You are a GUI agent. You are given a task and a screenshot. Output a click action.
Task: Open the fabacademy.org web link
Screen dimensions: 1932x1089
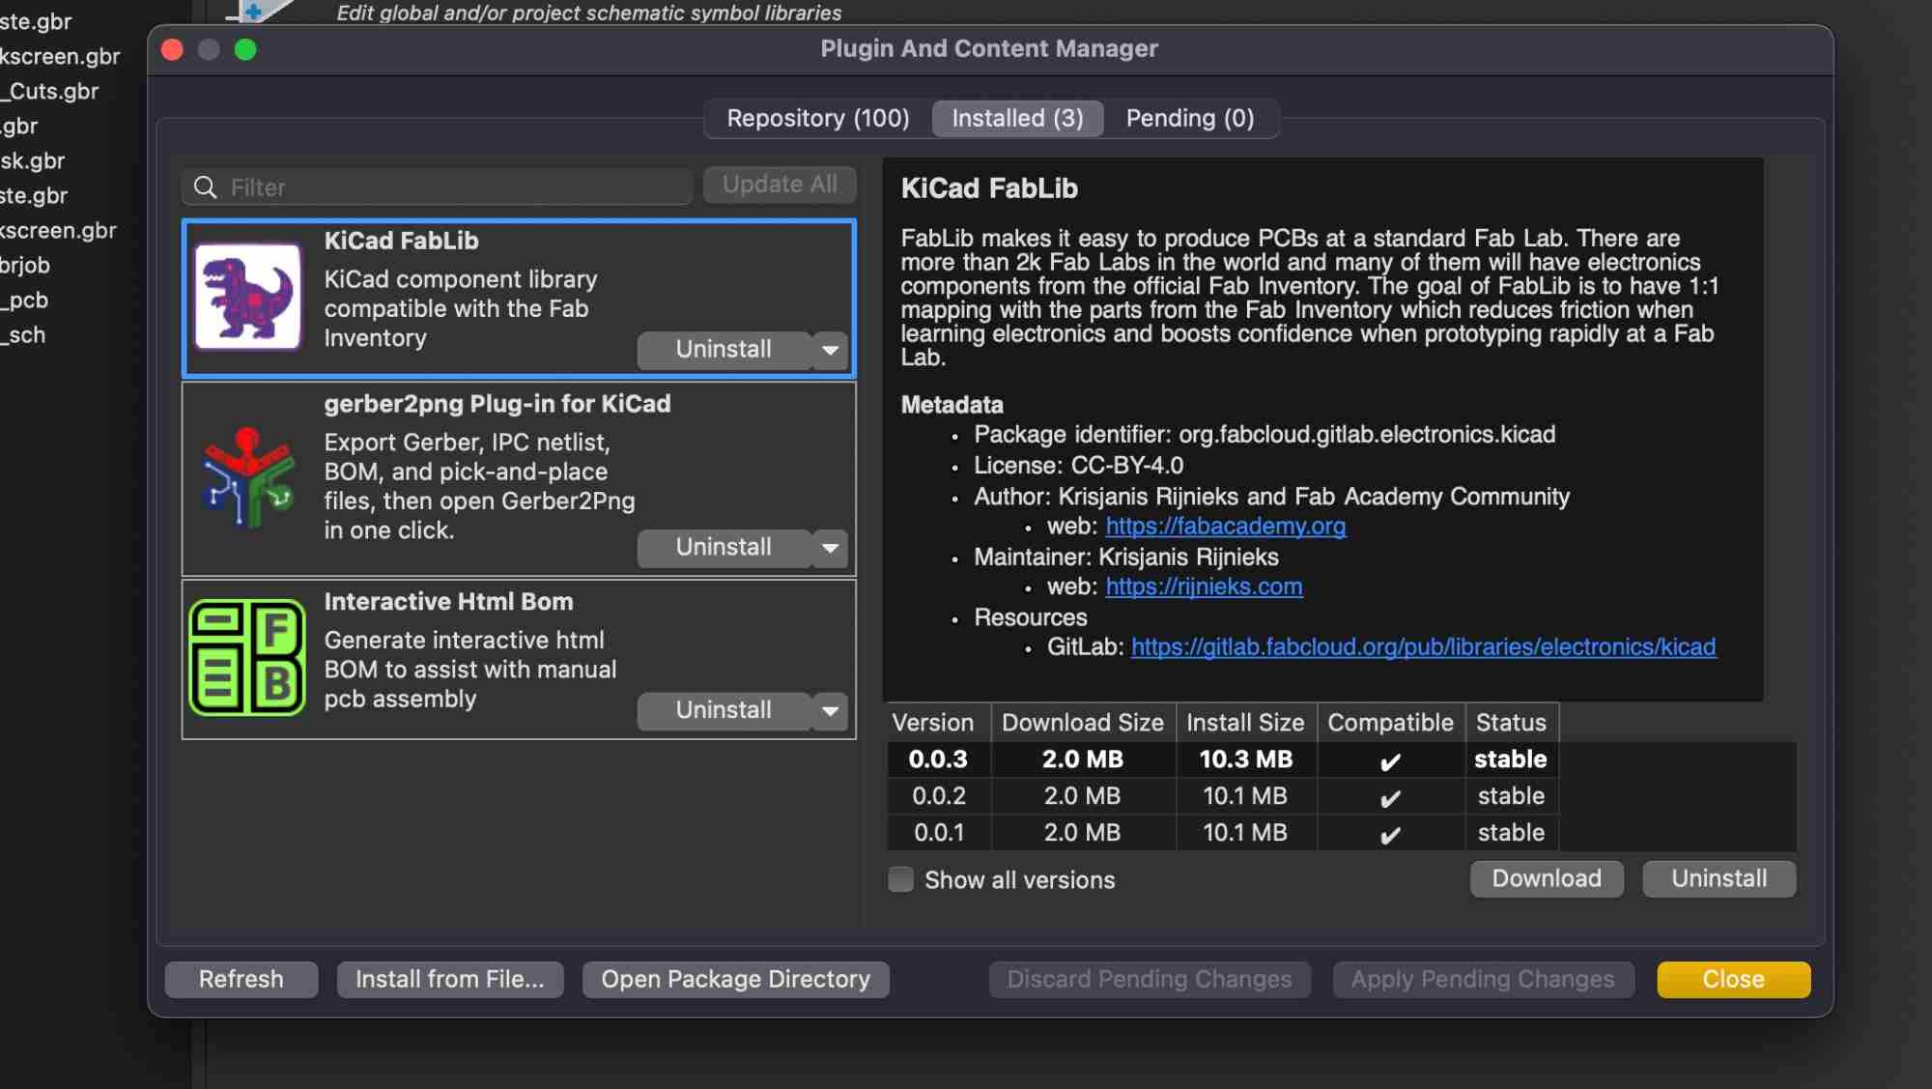click(1225, 526)
